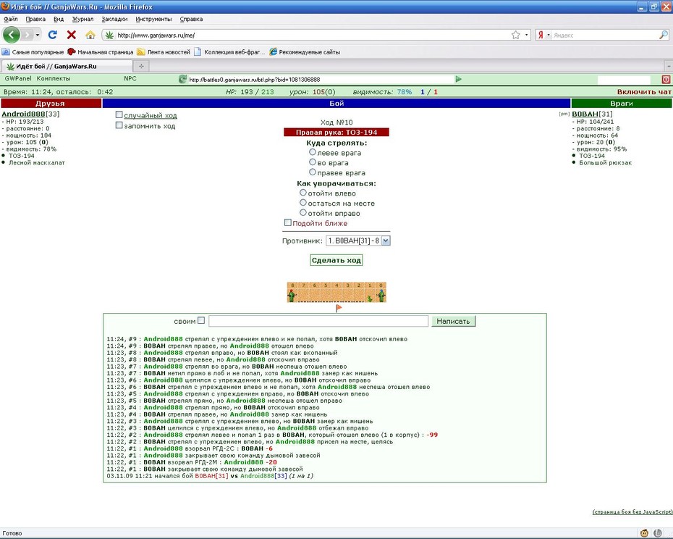The width and height of the screenshot is (673, 539).
Task: Bookmark page with the star icon
Action: [x=516, y=35]
